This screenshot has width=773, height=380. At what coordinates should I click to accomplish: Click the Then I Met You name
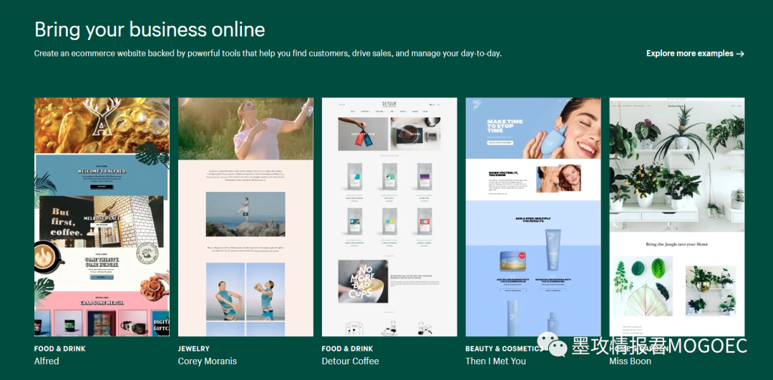click(495, 361)
